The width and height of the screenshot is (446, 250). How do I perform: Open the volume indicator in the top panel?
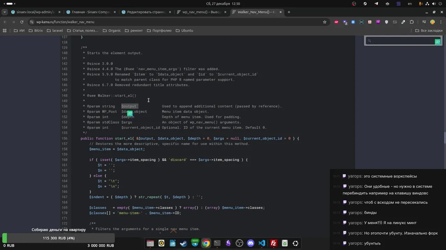434,3
